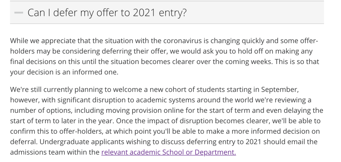Collapse the section using the minus icon
The width and height of the screenshot is (341, 162).
pos(19,13)
